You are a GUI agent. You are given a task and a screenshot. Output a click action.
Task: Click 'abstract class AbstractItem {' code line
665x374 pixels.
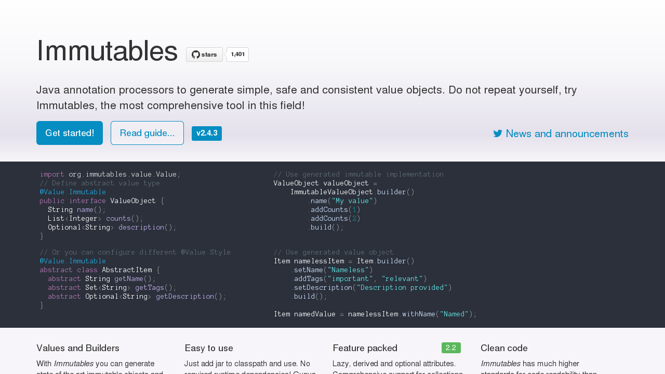pyautogui.click(x=100, y=270)
